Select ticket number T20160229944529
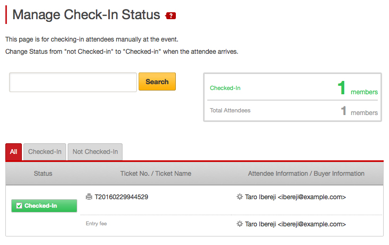Image resolution: width=389 pixels, height=245 pixels. (121, 197)
